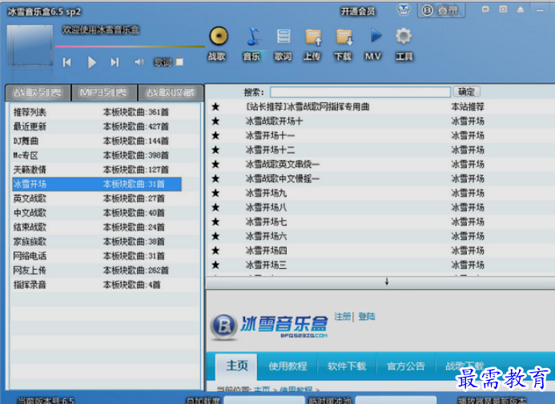This screenshot has width=555, height=404.
Task: Click the 注册 register link
Action: (342, 316)
